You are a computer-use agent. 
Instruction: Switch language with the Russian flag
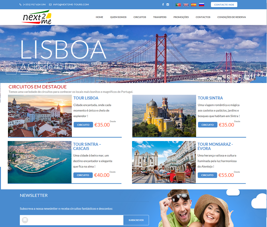click(201, 4)
